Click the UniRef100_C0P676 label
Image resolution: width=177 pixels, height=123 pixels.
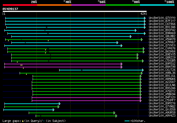pos(162,49)
